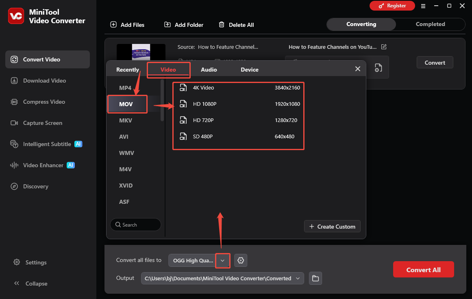
Task: Click the Discovery compass icon
Action: [x=14, y=186]
